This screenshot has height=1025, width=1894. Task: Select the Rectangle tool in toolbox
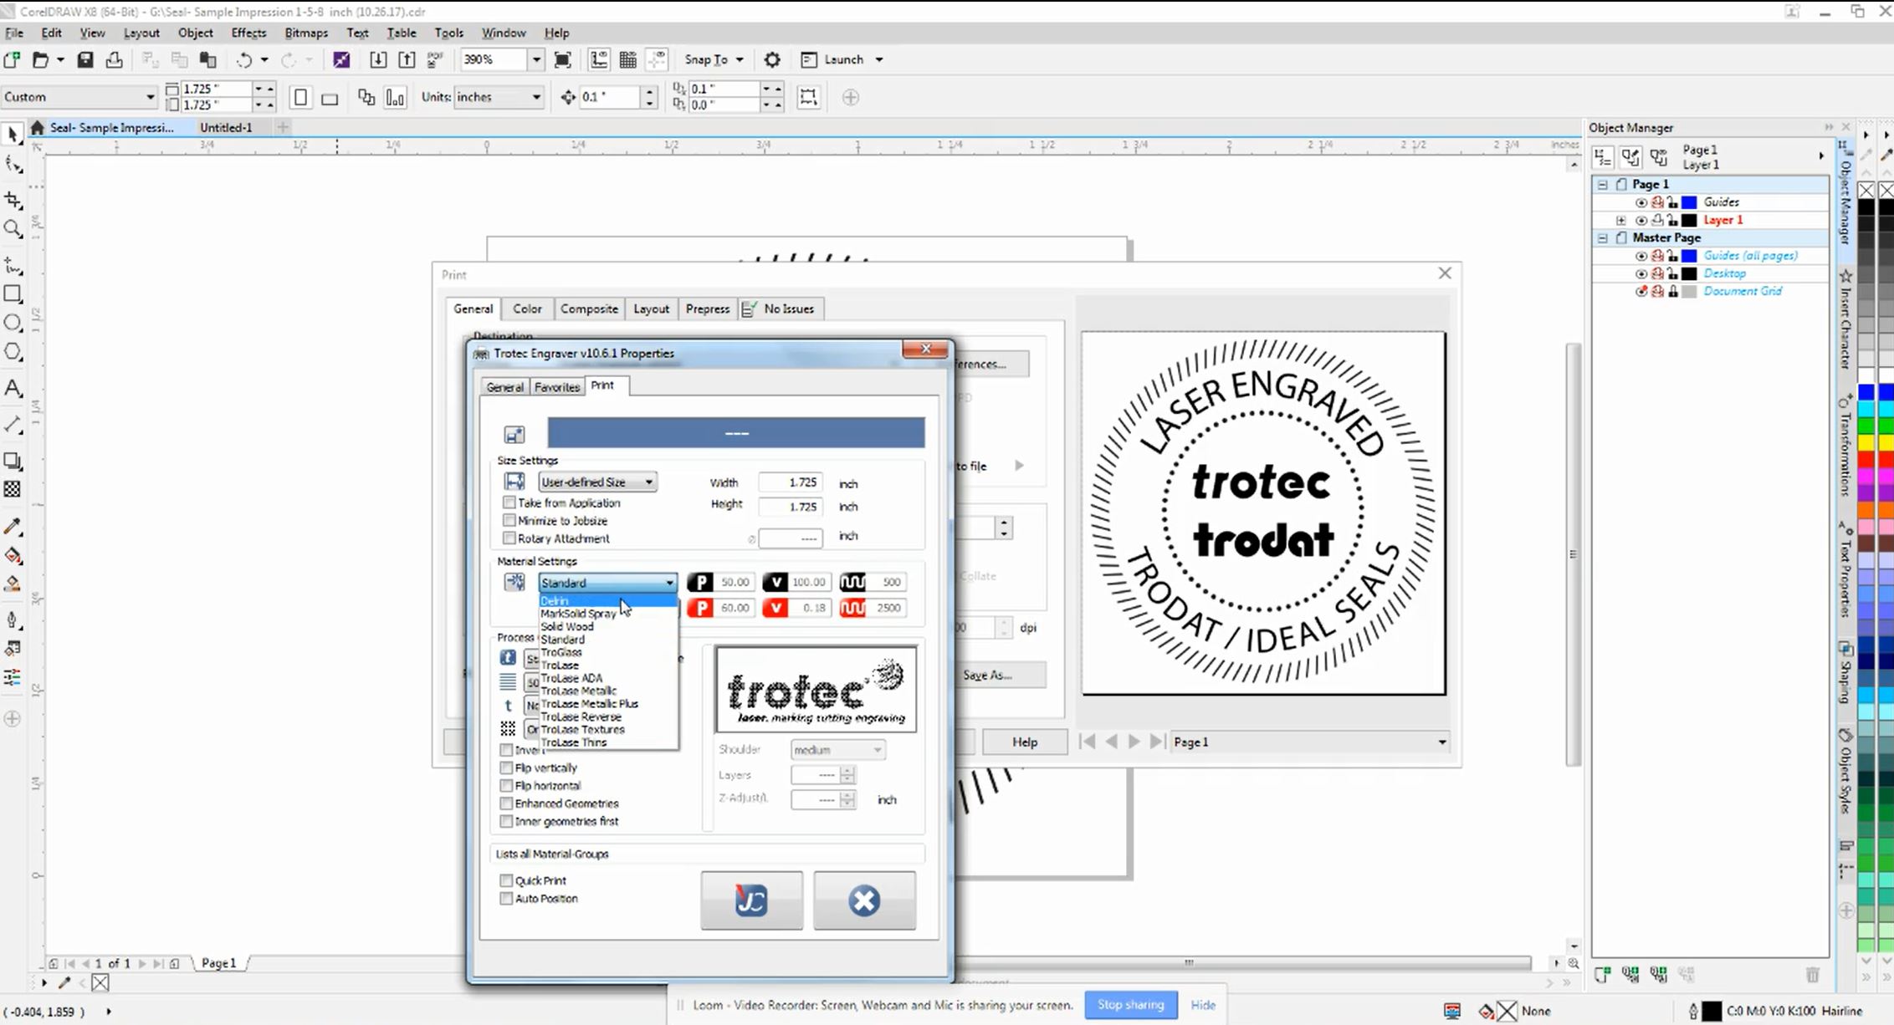[x=13, y=294]
